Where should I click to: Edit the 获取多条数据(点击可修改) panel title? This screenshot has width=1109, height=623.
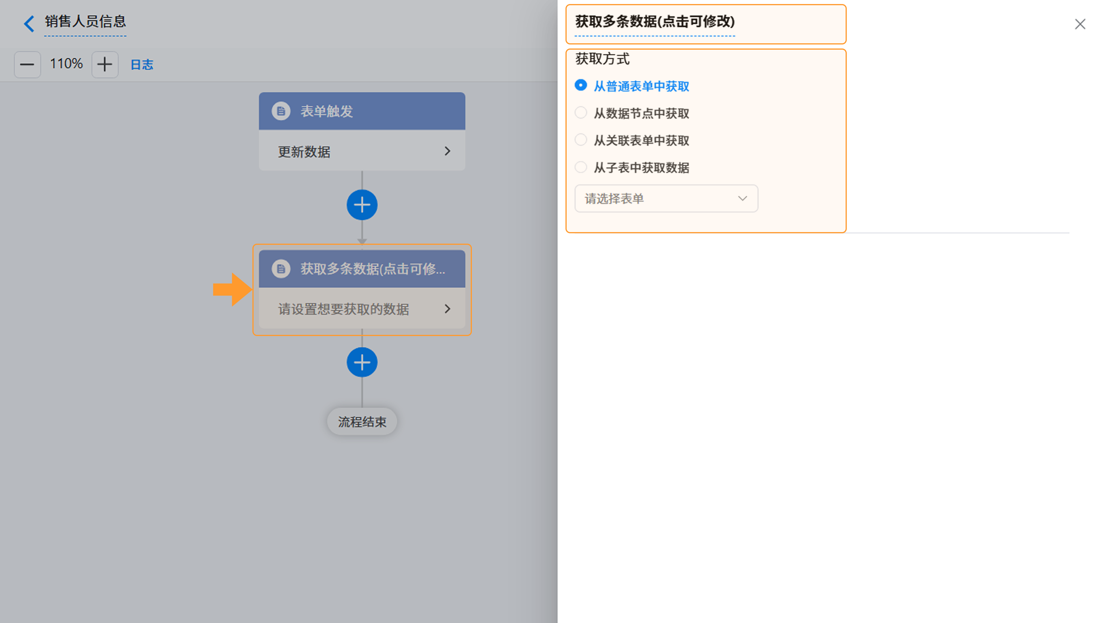click(x=654, y=22)
